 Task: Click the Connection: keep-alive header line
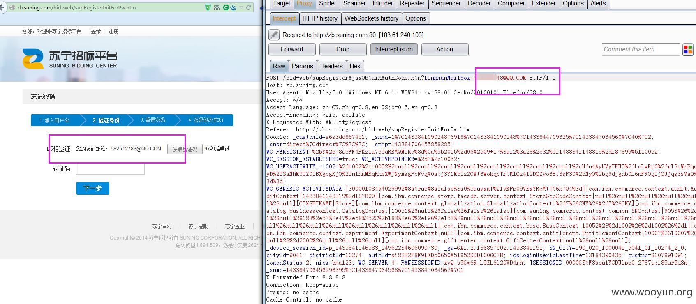(x=302, y=285)
